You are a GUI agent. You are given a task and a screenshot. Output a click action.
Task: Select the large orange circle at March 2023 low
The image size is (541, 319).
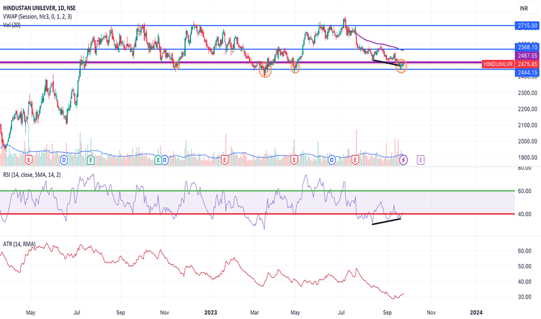265,70
